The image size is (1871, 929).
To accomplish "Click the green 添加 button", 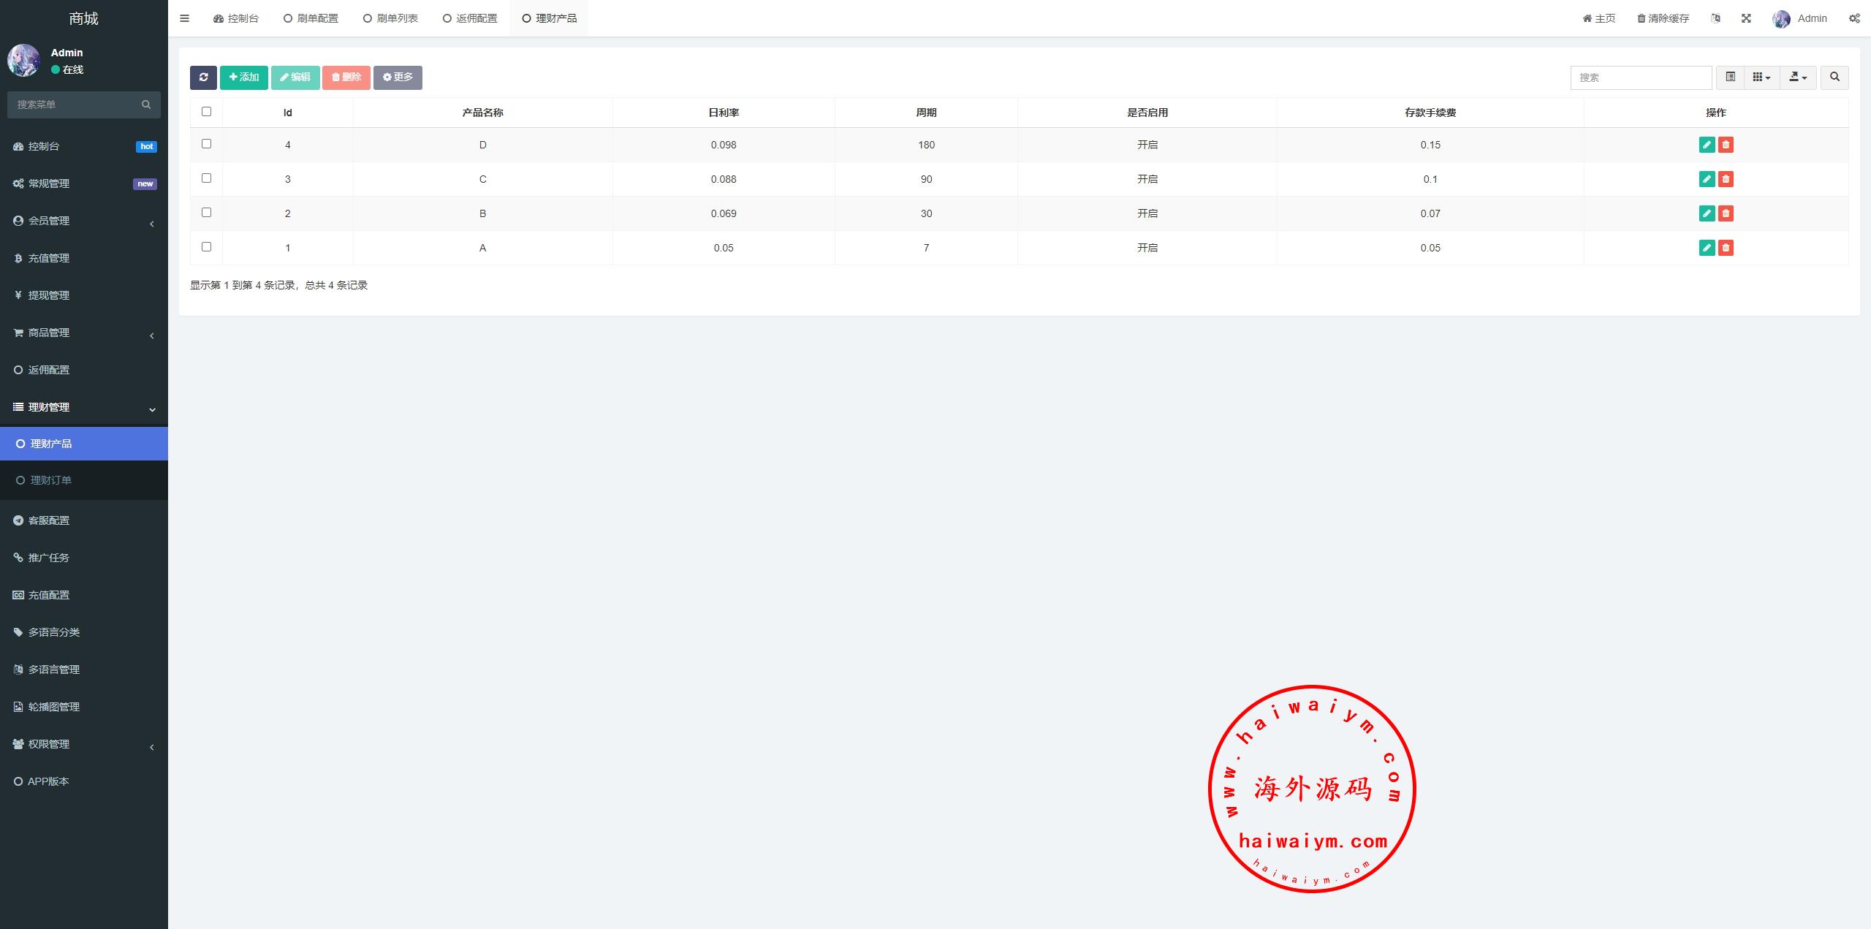I will [244, 77].
